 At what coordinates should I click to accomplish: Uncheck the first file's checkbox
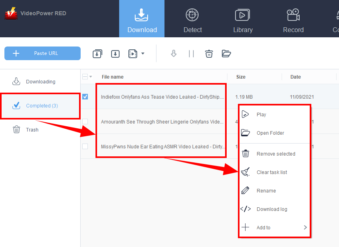pos(85,97)
